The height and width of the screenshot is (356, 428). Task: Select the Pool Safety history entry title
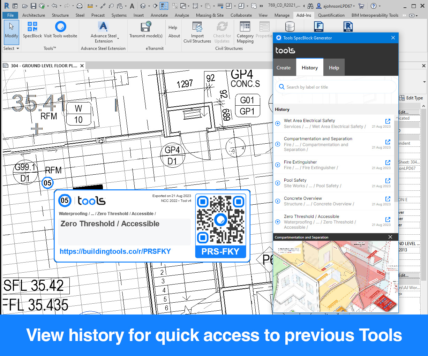(295, 180)
